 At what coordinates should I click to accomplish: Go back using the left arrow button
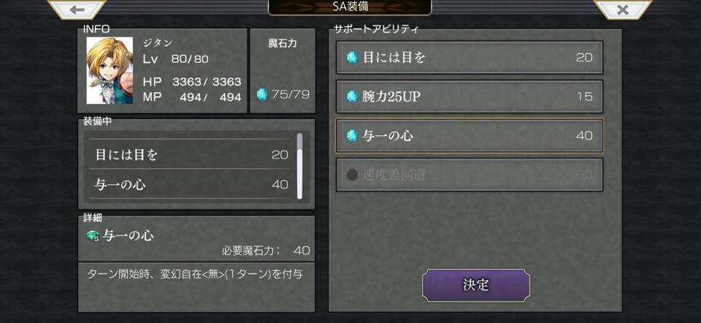(x=77, y=9)
